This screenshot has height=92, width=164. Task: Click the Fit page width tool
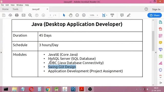point(104,15)
